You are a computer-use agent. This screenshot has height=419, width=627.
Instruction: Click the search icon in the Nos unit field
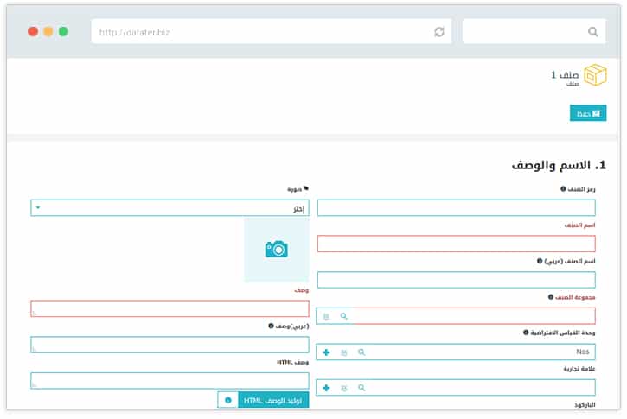[361, 352]
